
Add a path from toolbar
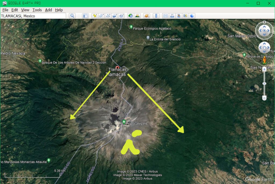point(108,16)
